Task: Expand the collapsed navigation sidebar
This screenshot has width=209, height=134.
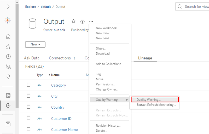Action: [x=8, y=7]
